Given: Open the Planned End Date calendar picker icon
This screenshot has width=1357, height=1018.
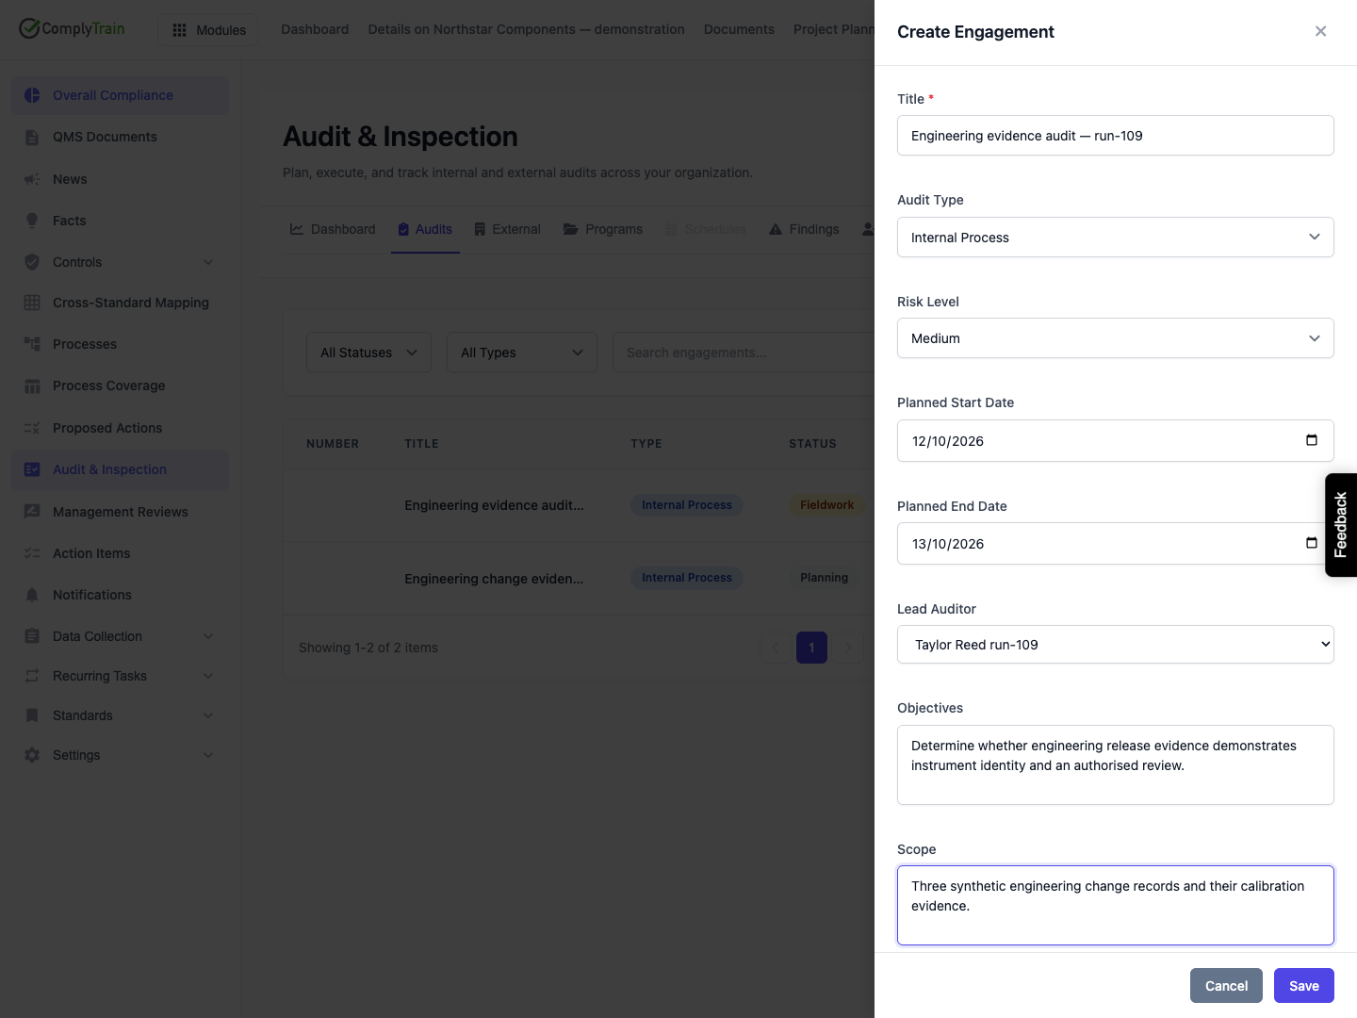Looking at the screenshot, I should pyautogui.click(x=1311, y=543).
